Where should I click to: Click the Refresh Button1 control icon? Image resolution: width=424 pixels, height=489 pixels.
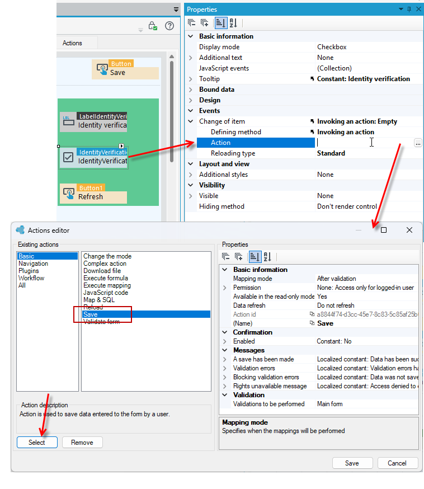(x=69, y=194)
